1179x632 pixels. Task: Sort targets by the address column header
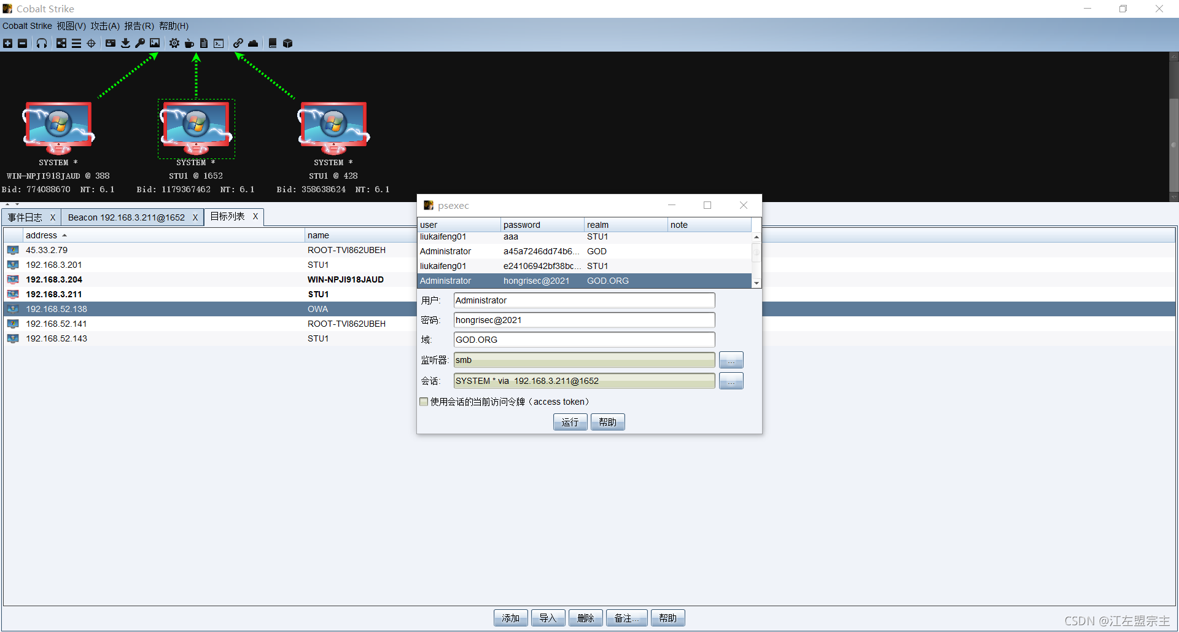163,235
